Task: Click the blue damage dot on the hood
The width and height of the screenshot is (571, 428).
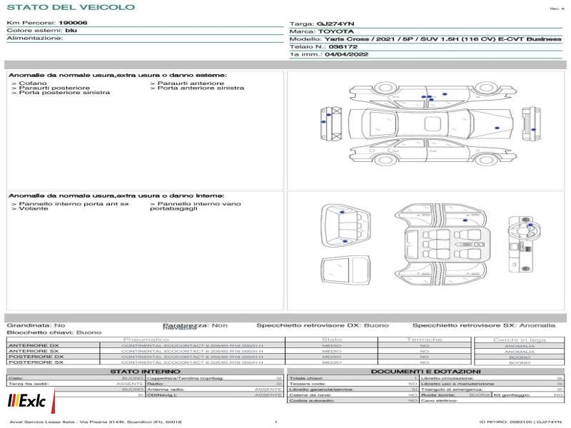Action: click(x=497, y=128)
